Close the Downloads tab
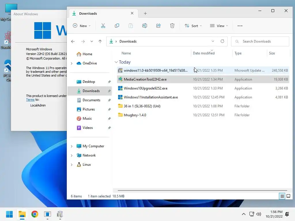Screen dimensions: 295x221 click(132, 13)
